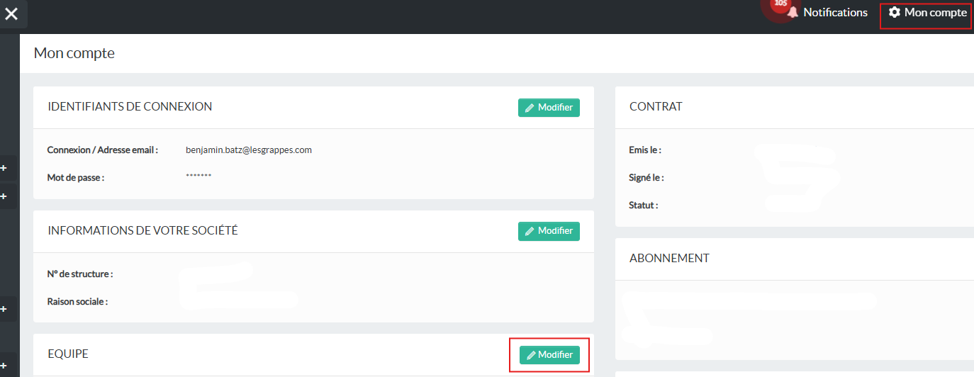Click the Mon compte page title

[x=74, y=53]
